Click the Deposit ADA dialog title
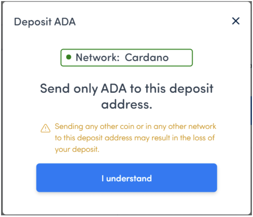 [45, 22]
